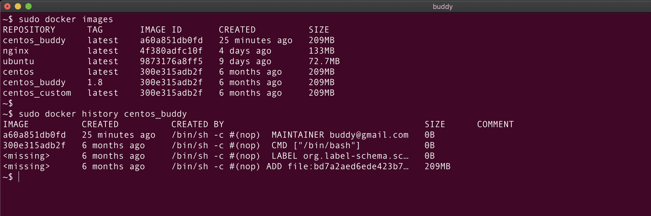Viewport: 651px width, 216px height.
Task: Click the nginx repository name
Action: [16, 51]
